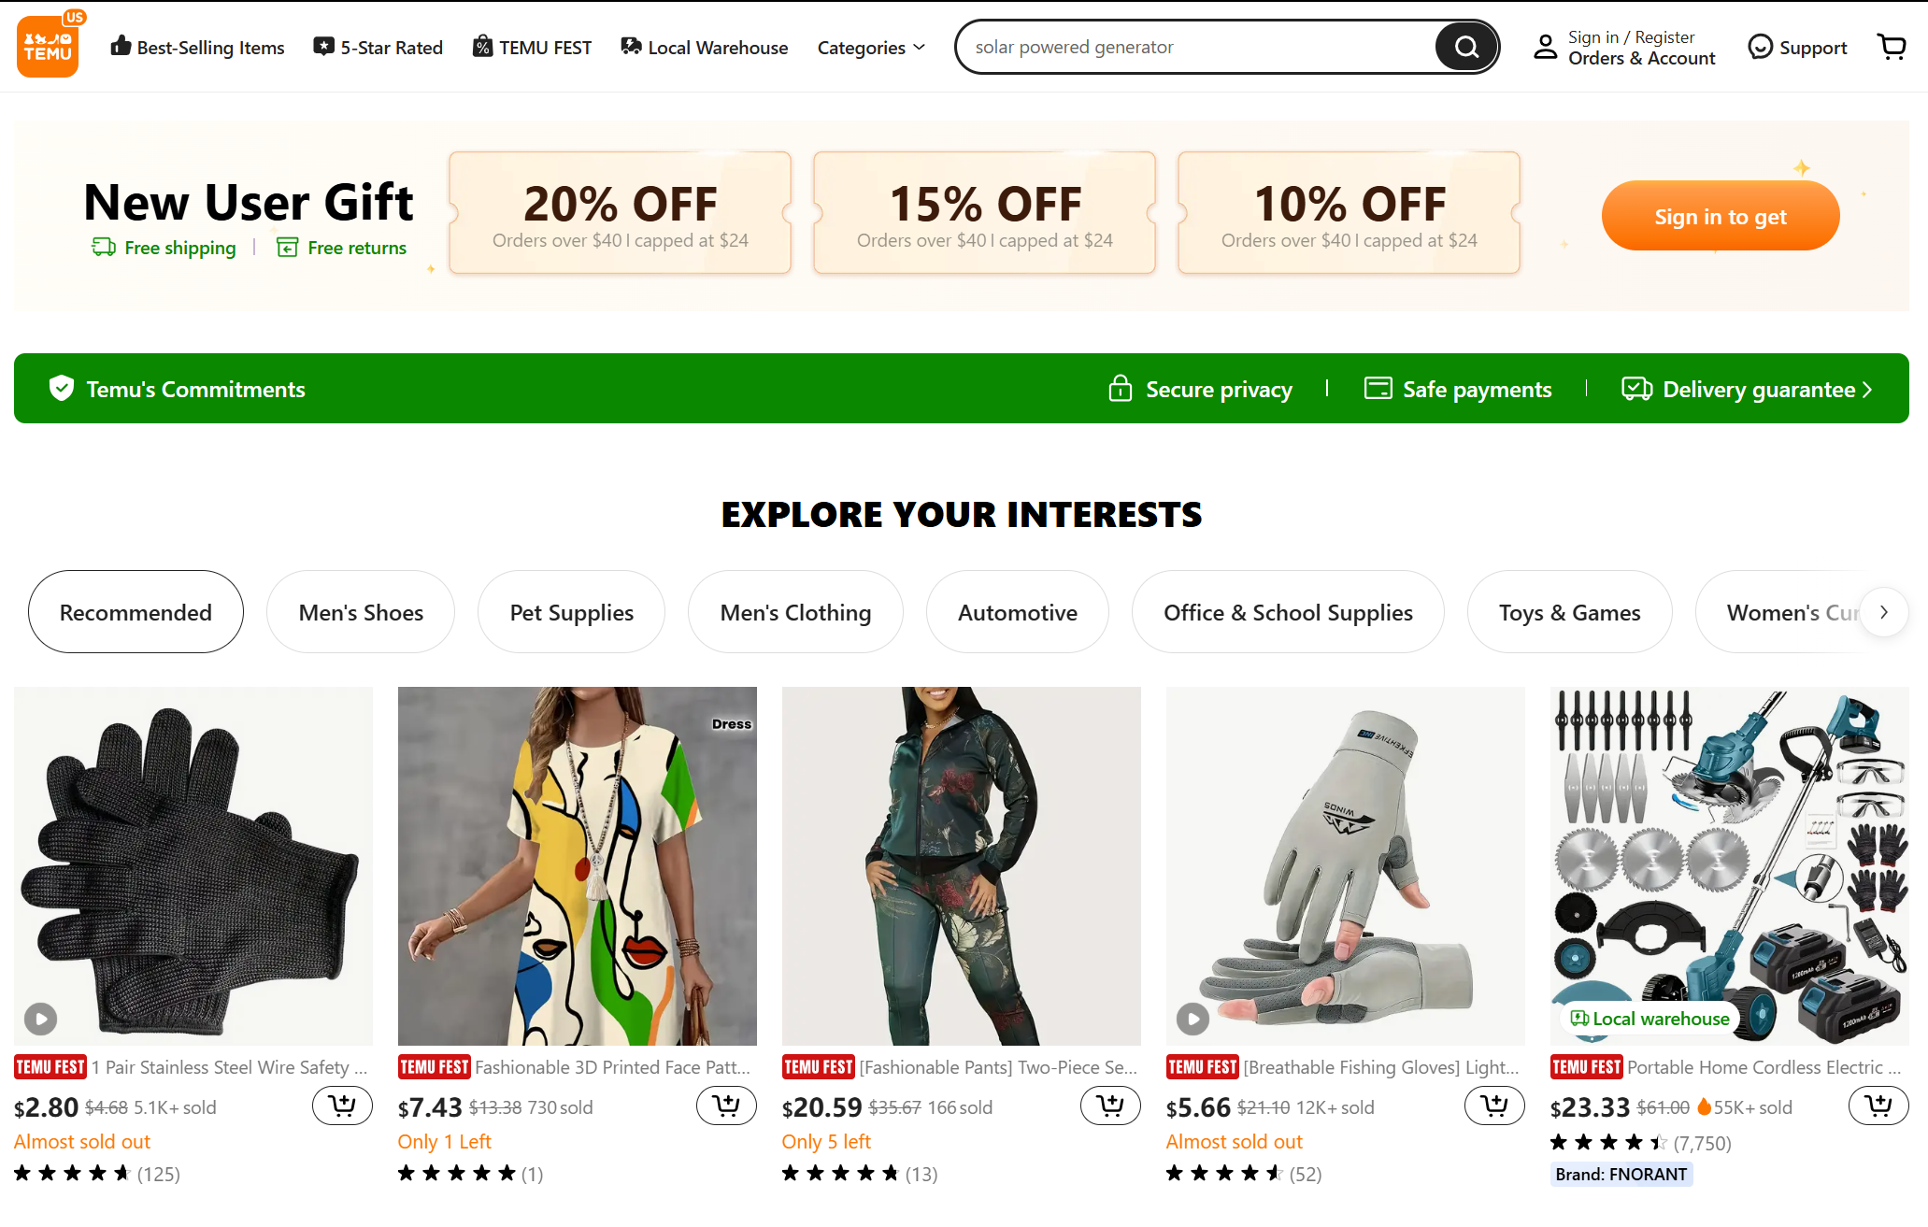Select the Pet Supplies interest tab
The width and height of the screenshot is (1928, 1227).
coord(571,612)
